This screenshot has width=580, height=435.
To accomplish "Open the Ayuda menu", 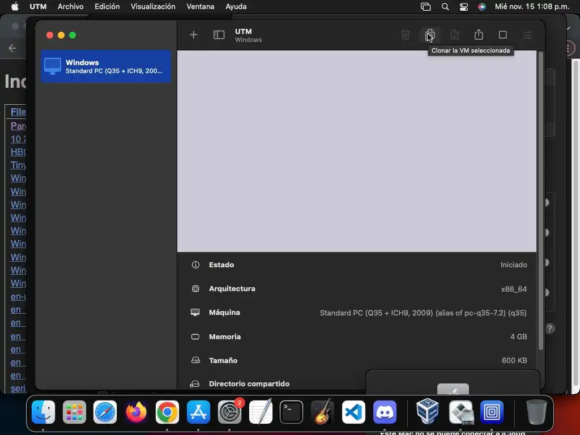I will pos(236,7).
